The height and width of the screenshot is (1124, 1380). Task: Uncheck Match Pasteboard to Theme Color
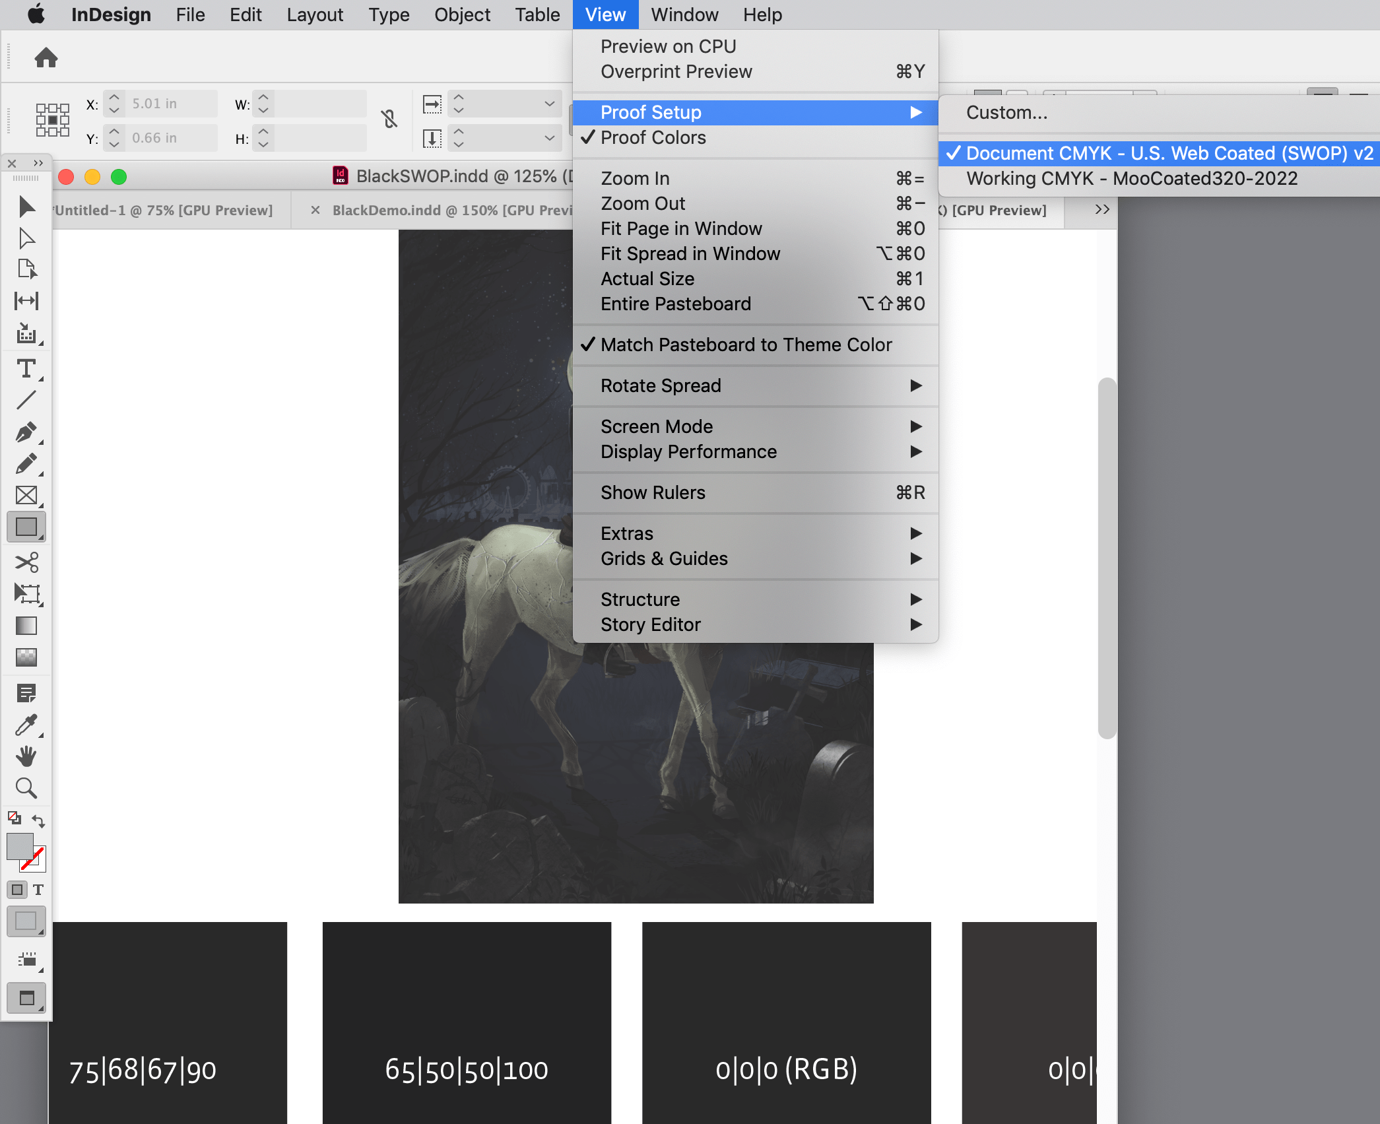coord(746,344)
